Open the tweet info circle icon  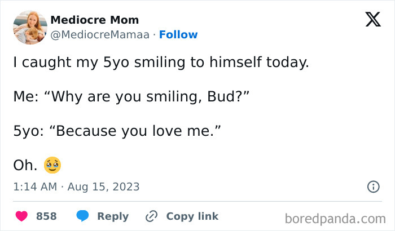373,186
